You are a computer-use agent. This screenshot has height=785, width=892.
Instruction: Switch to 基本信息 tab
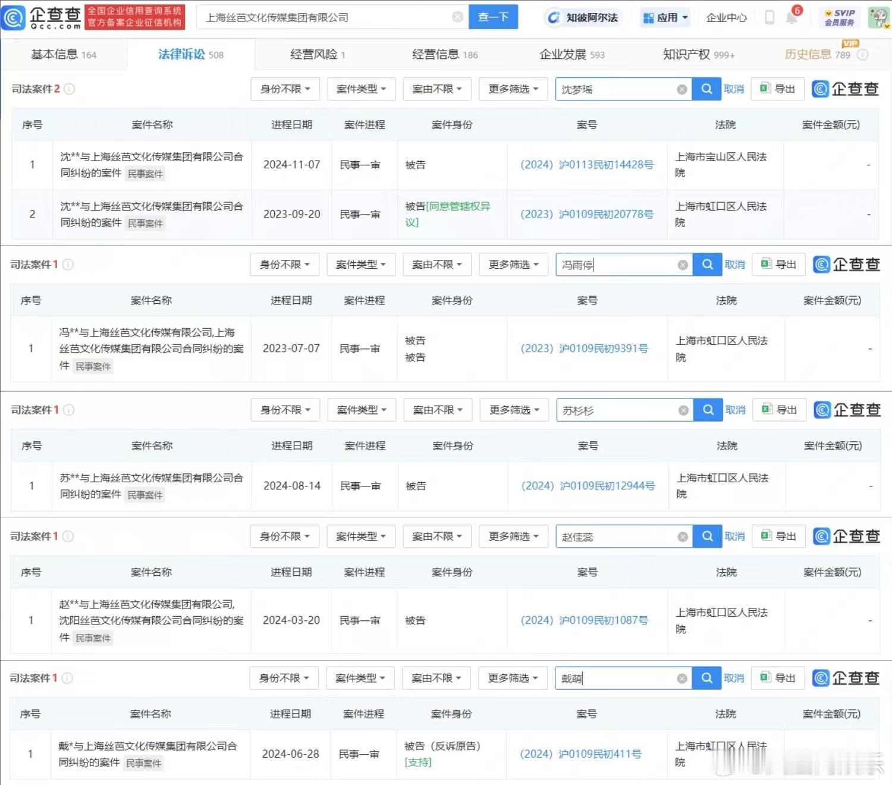64,55
